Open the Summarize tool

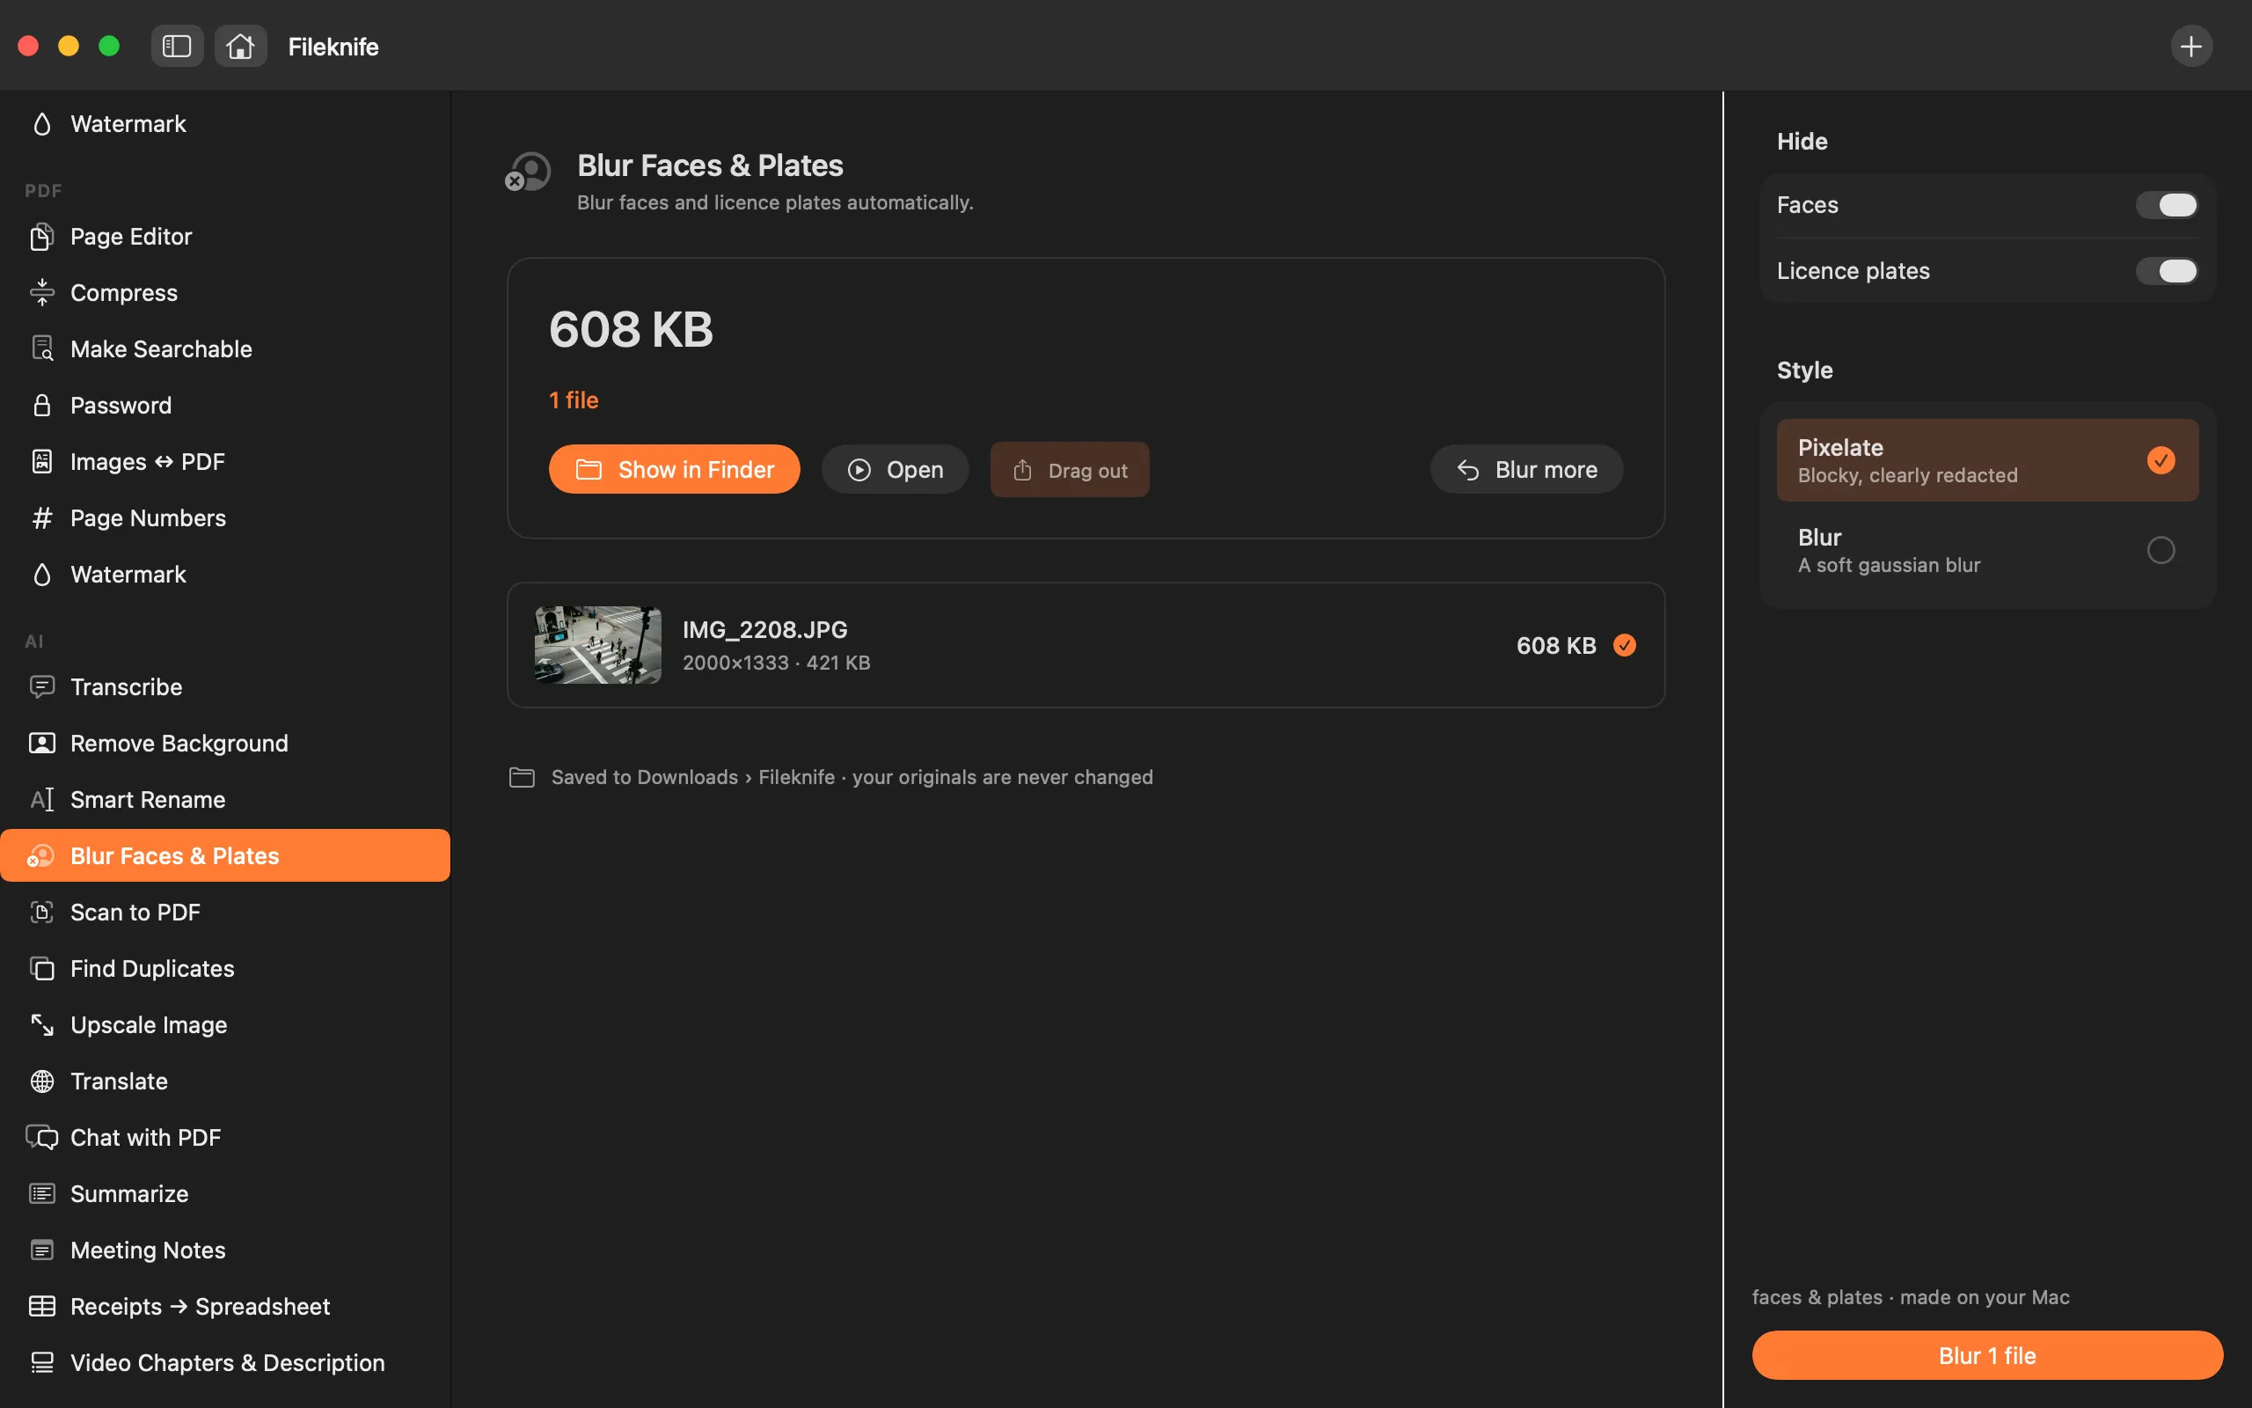[x=225, y=1194]
